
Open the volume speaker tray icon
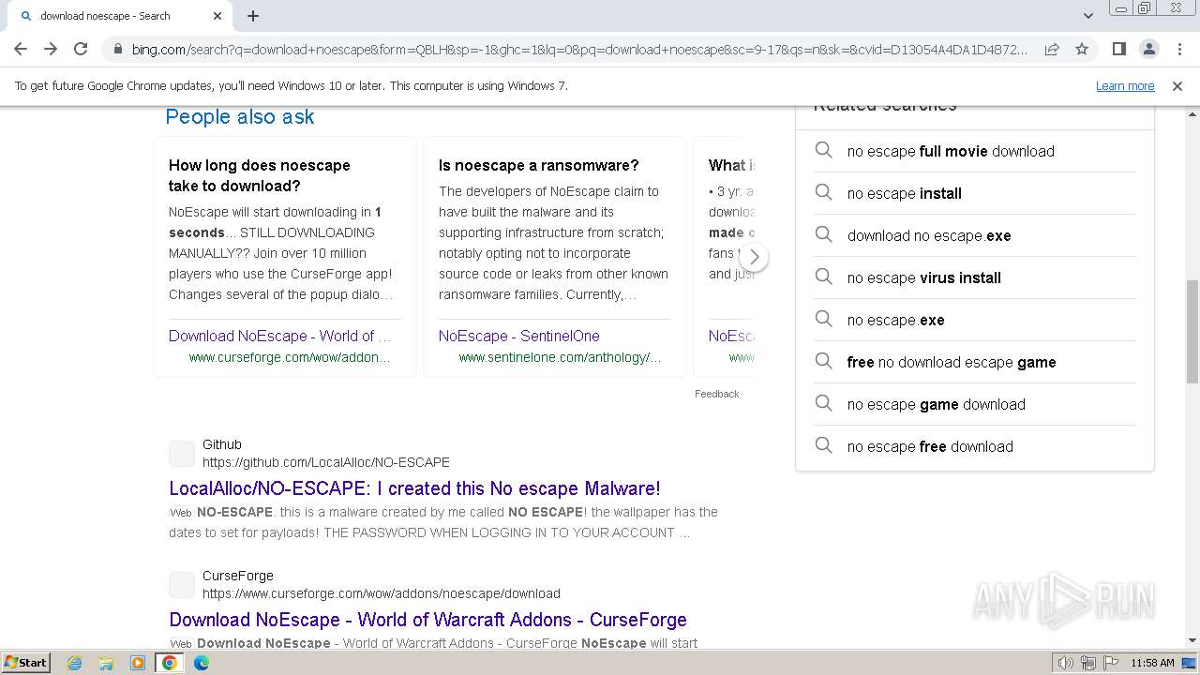(1065, 663)
